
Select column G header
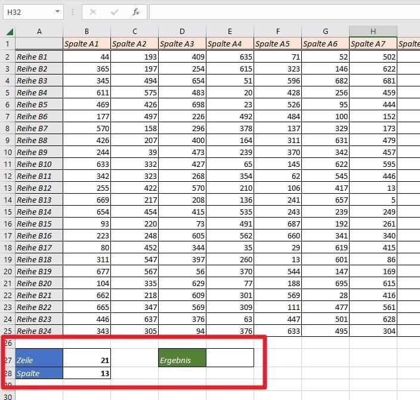click(x=326, y=32)
